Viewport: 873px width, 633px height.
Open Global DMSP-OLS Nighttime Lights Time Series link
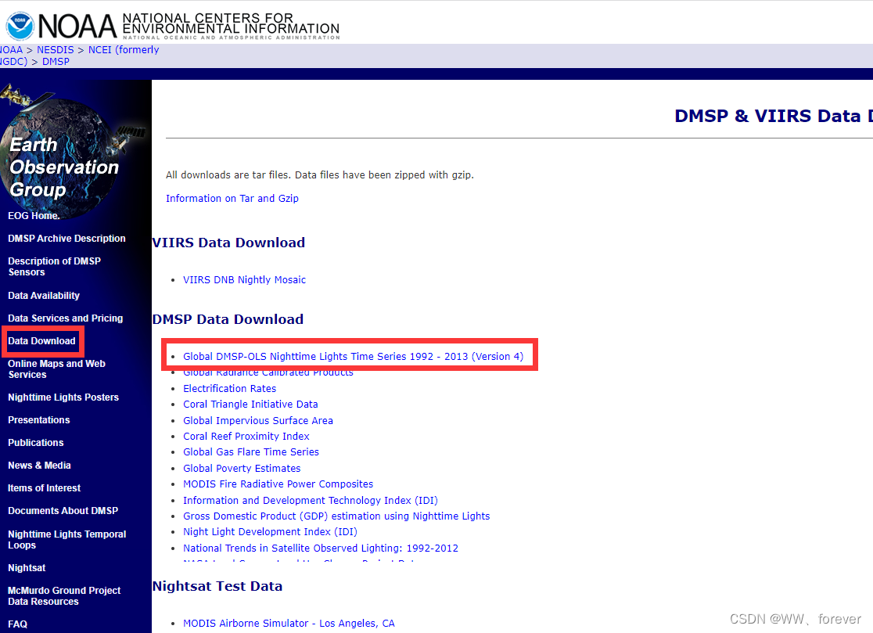[x=353, y=356]
